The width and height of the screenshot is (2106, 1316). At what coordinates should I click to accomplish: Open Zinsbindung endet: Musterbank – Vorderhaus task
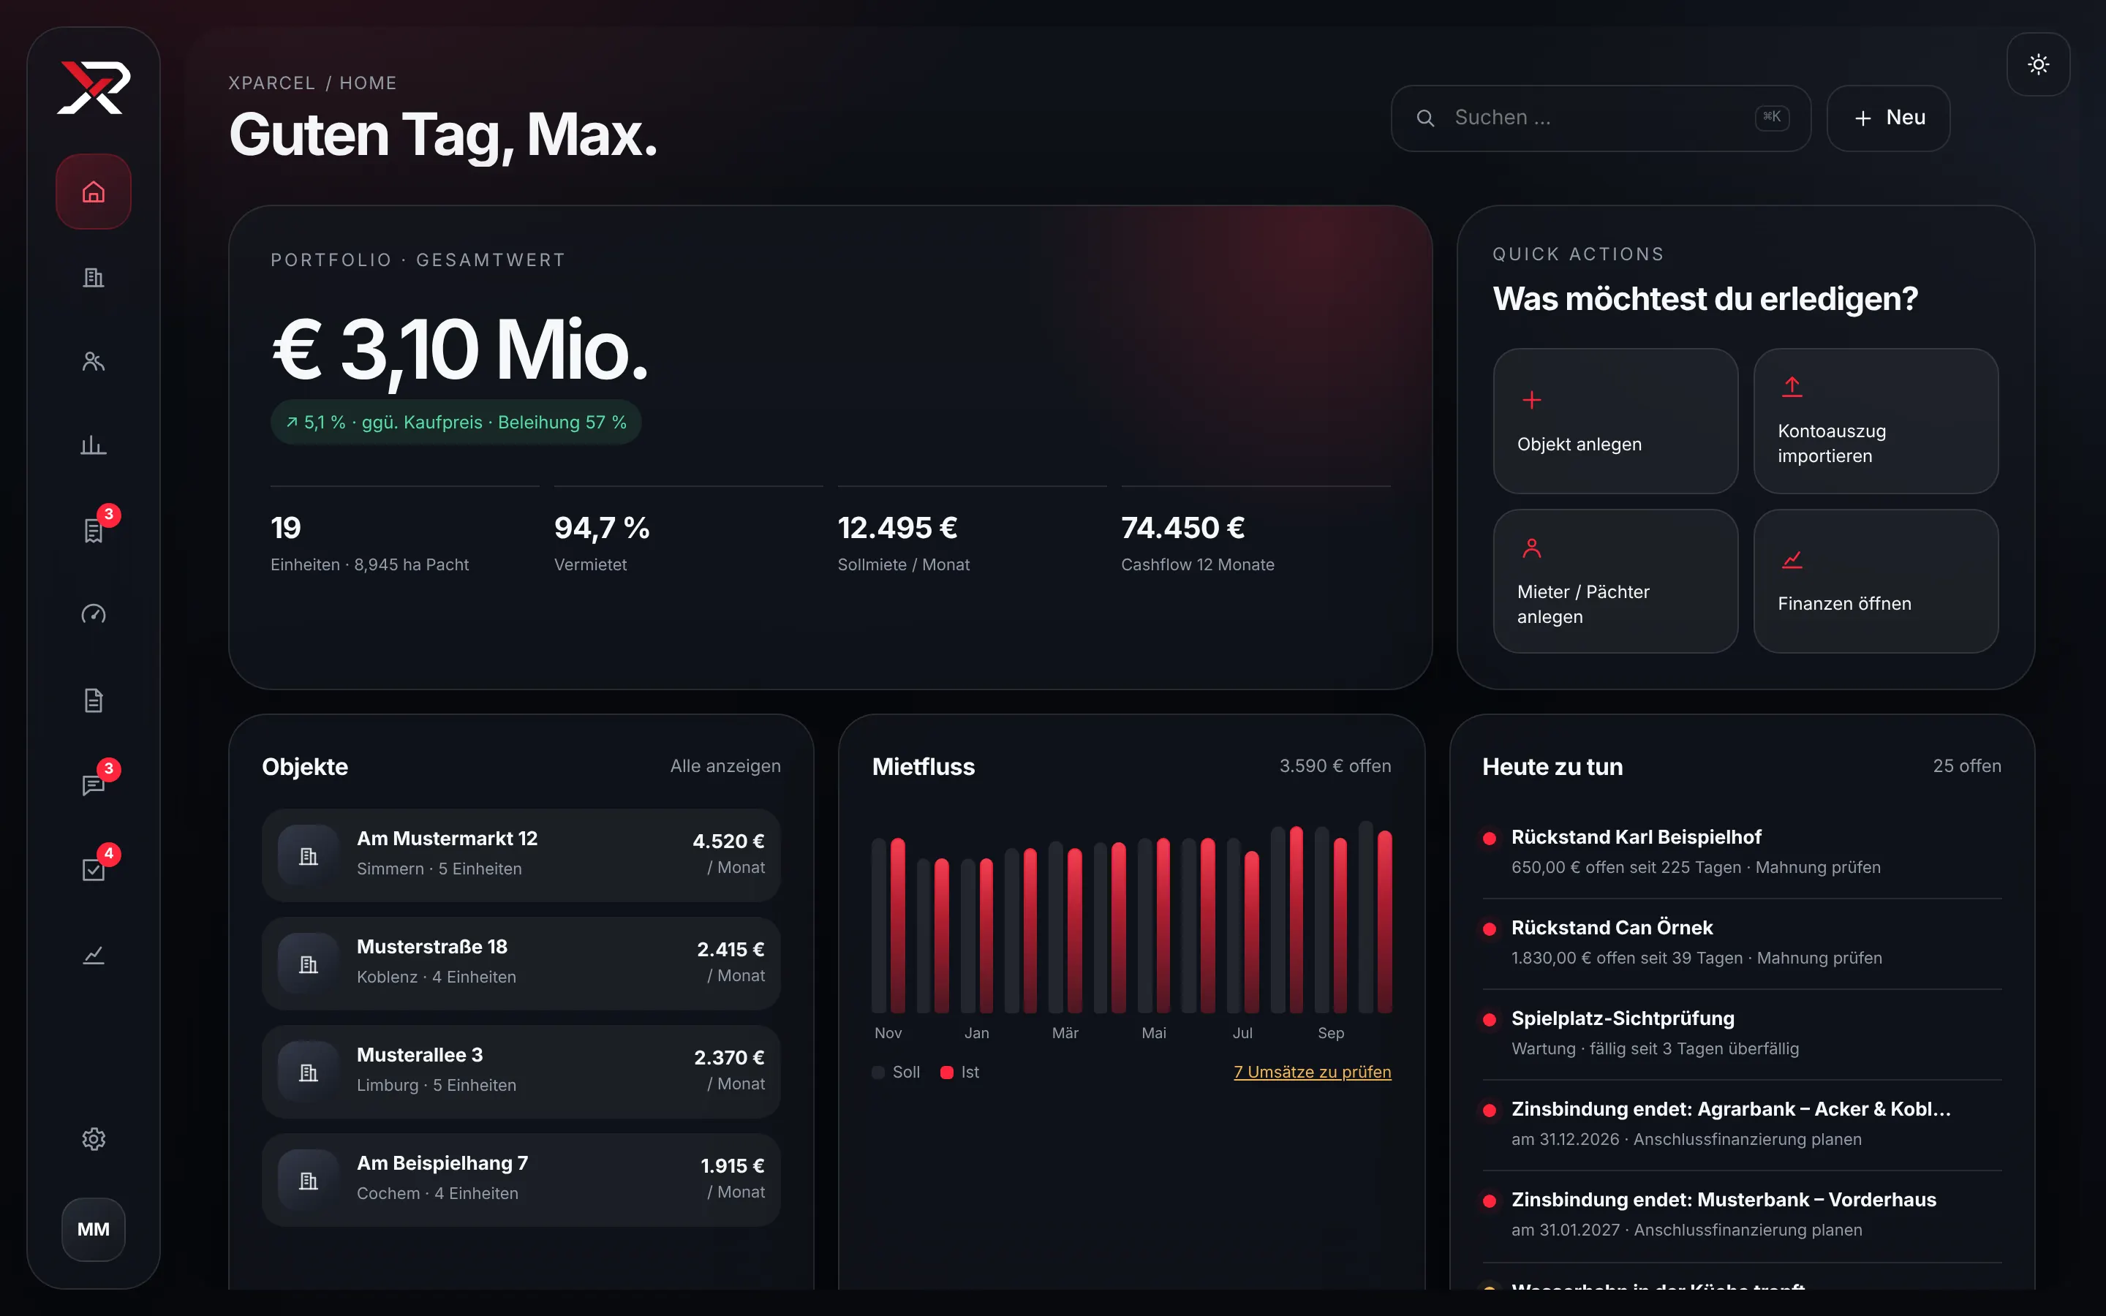(1741, 1215)
